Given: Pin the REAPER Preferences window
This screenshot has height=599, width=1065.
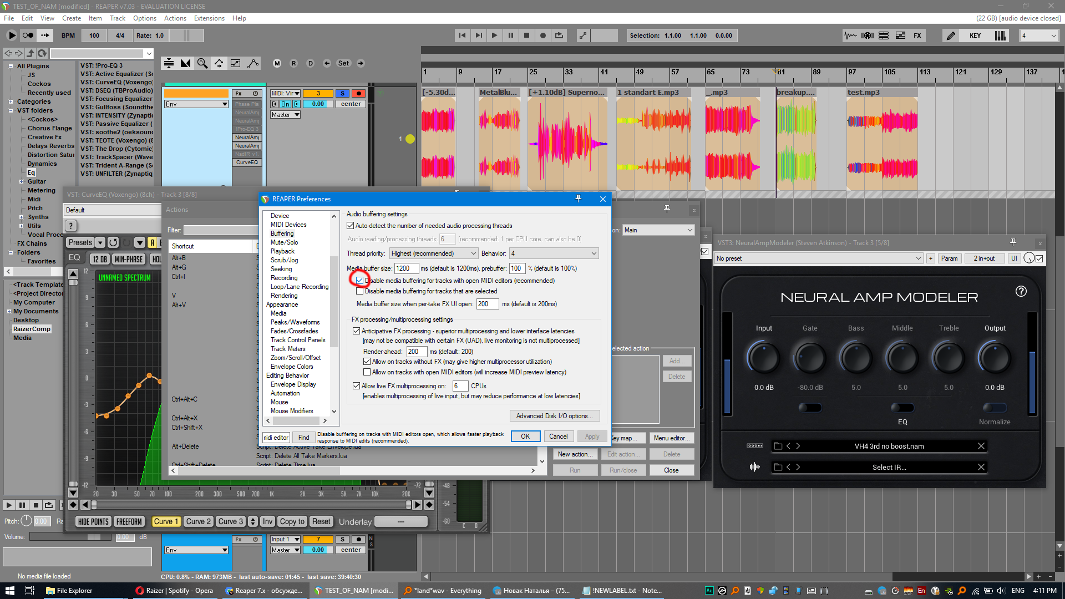Looking at the screenshot, I should 578,199.
